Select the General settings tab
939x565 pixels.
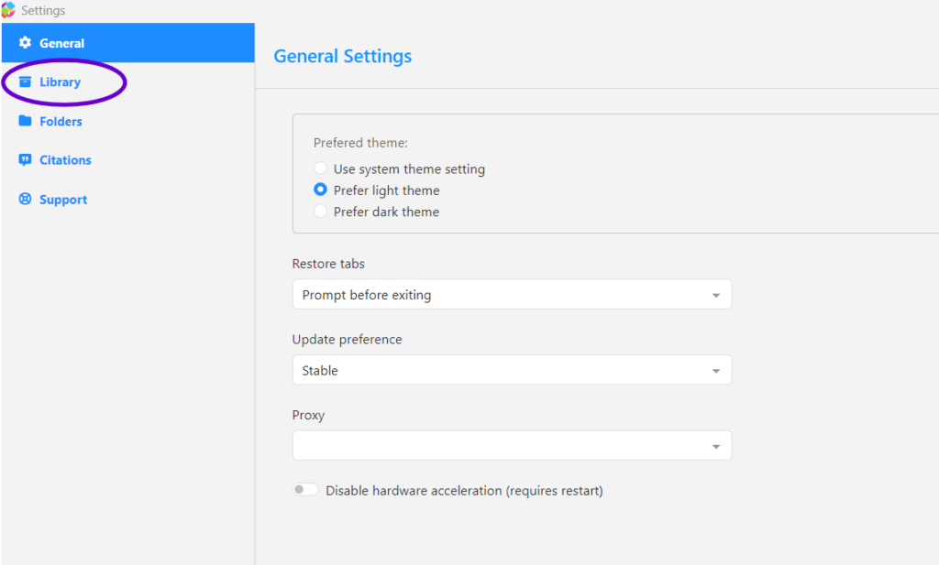pos(62,43)
